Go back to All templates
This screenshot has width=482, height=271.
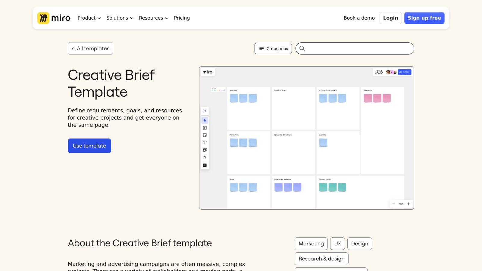click(90, 48)
